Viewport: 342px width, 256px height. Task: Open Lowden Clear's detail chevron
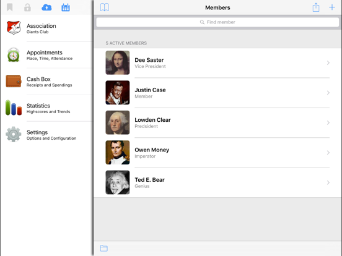click(328, 123)
